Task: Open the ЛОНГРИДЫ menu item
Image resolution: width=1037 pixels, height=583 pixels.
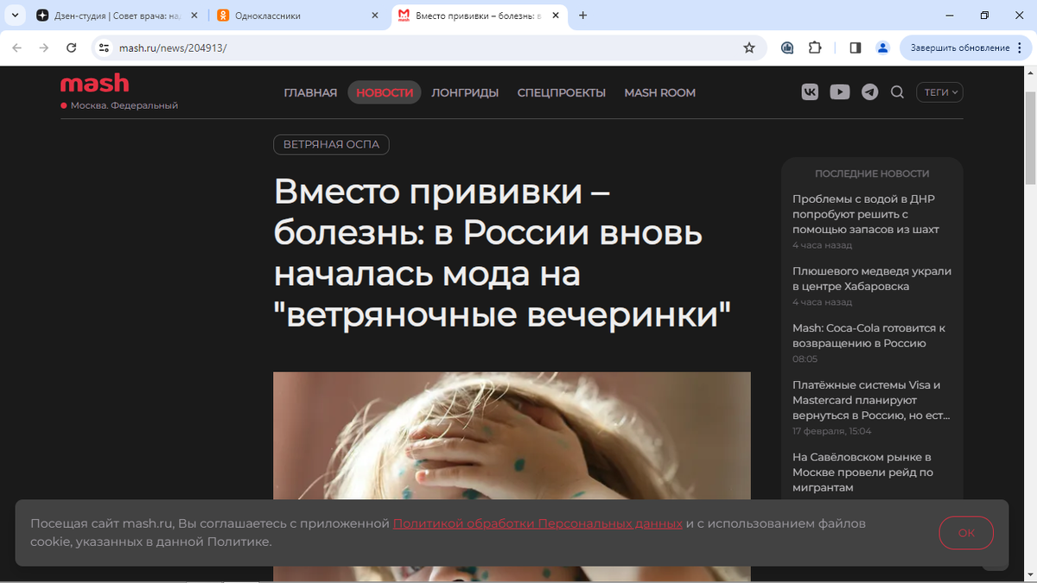Action: point(465,92)
